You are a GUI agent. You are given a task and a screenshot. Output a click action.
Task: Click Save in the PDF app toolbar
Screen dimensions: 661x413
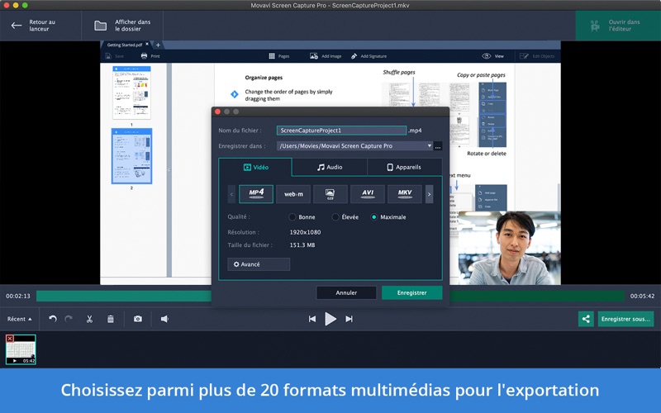pyautogui.click(x=115, y=56)
